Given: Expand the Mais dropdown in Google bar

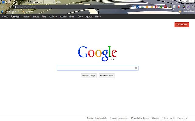Looking at the screenshot, I should [x=98, y=16].
